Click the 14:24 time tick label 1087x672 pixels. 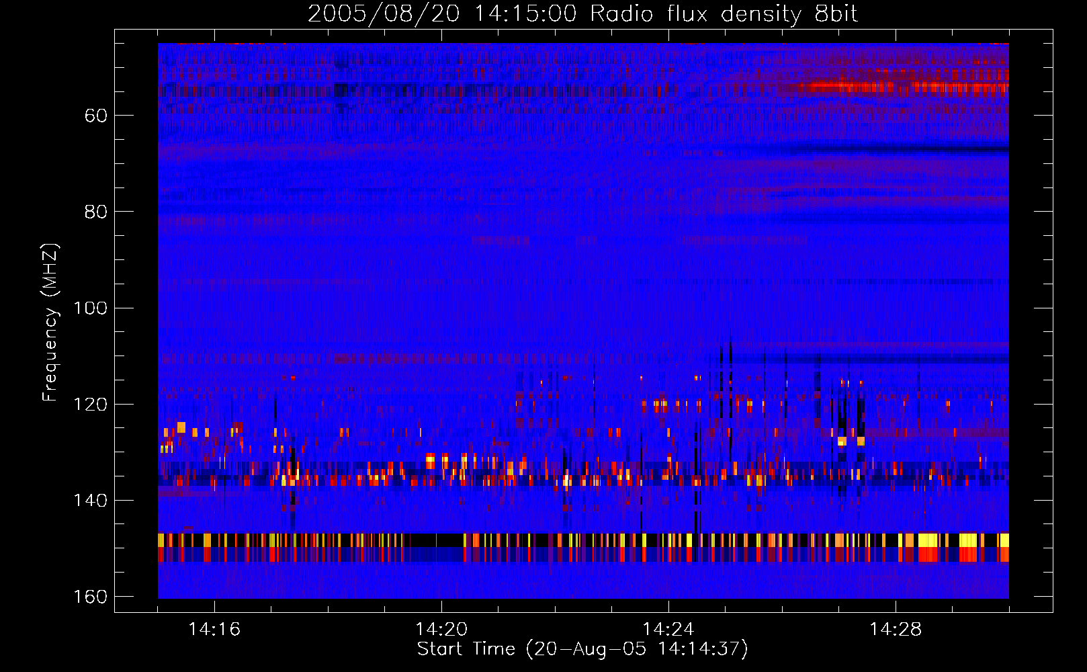[668, 630]
